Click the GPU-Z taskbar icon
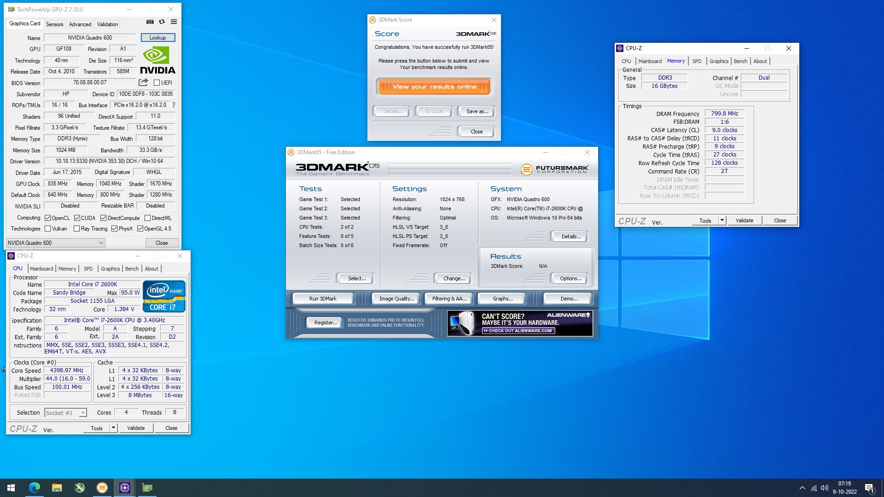884x497 pixels. (x=147, y=488)
